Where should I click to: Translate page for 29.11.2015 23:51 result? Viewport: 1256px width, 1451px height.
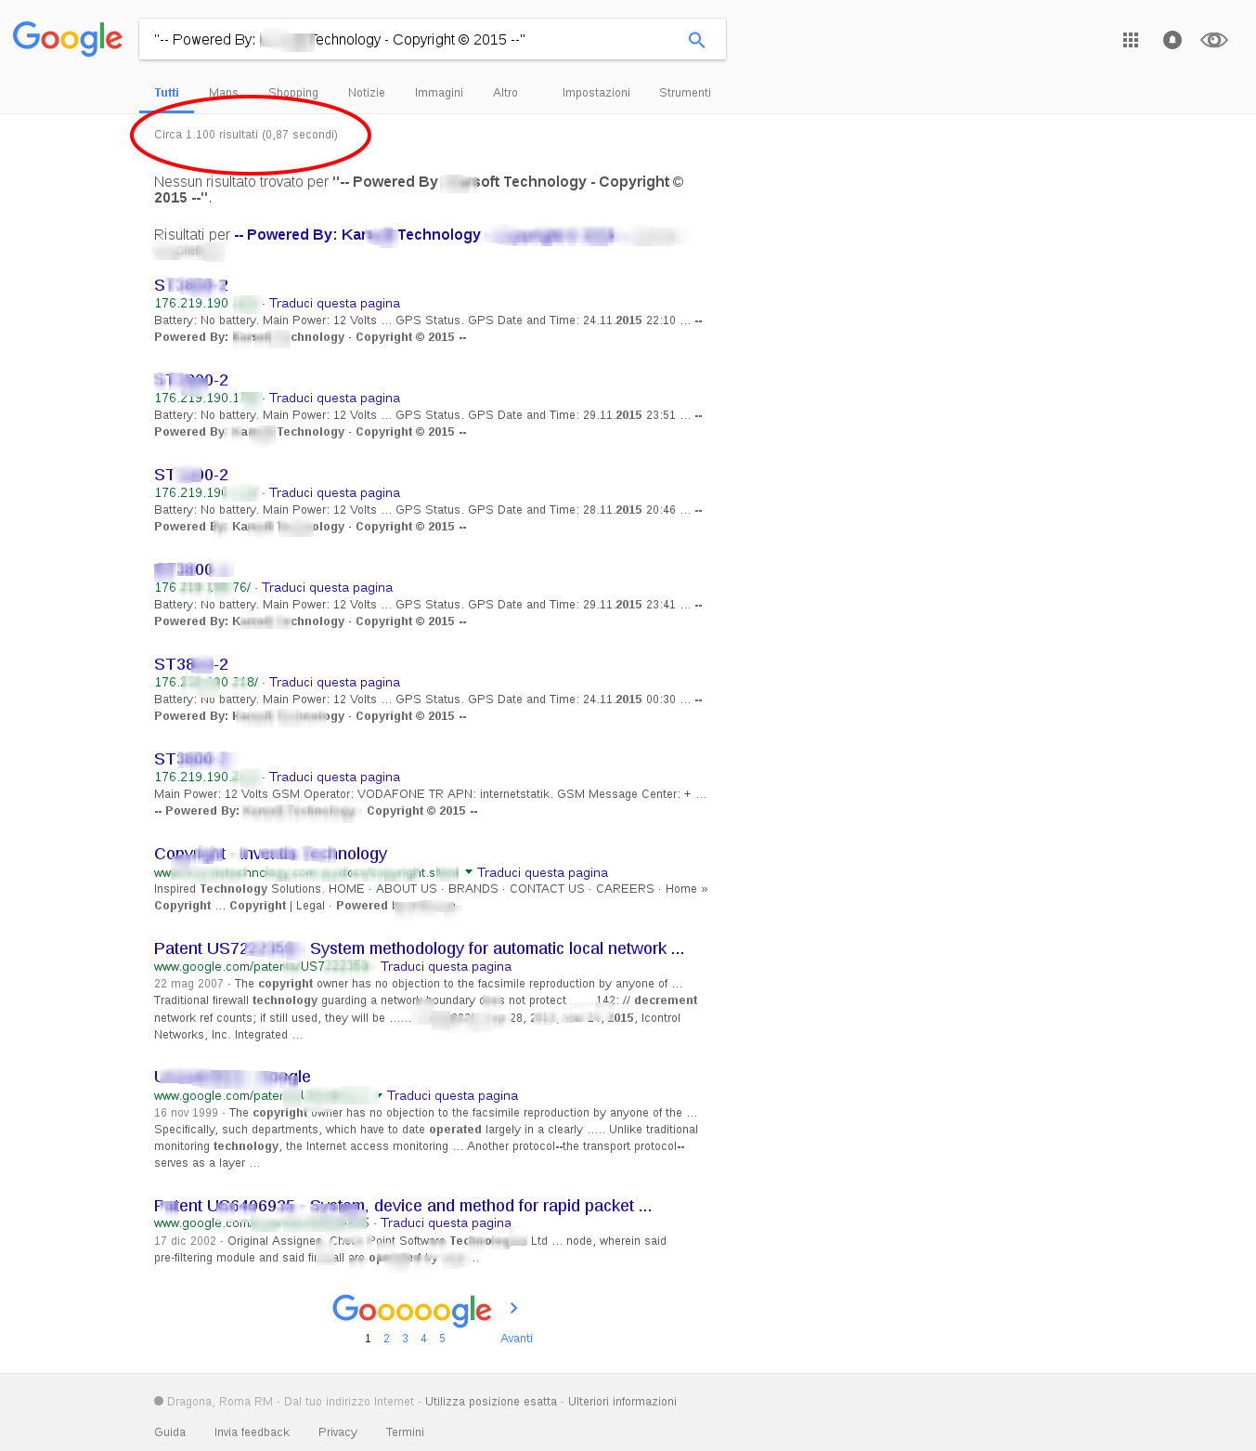tap(334, 399)
